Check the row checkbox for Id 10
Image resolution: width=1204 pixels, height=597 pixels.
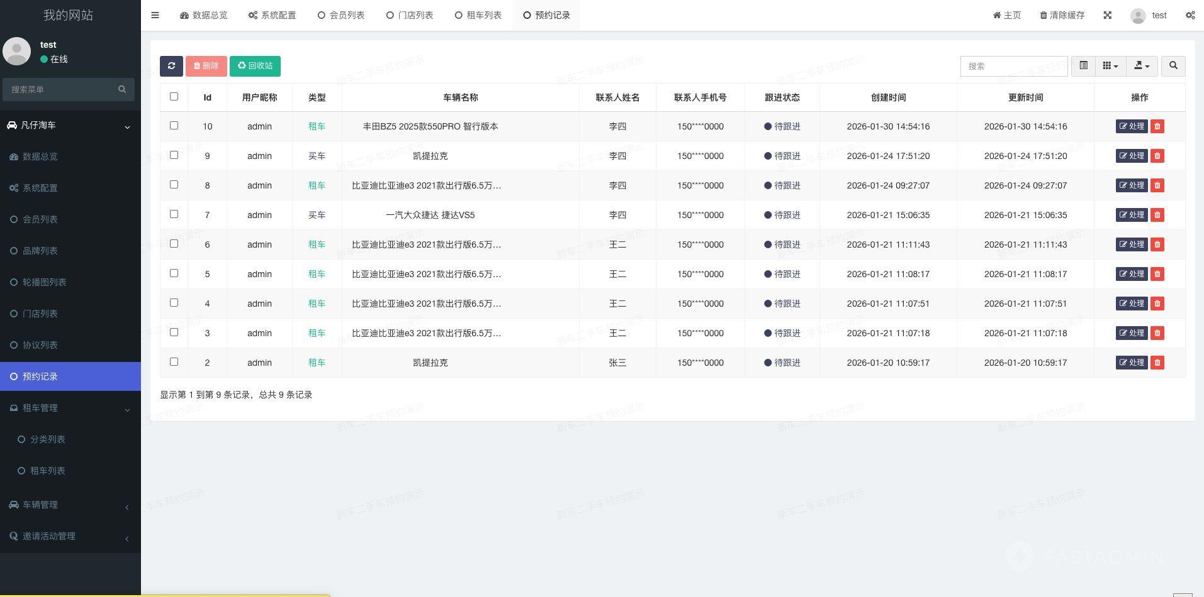174,126
